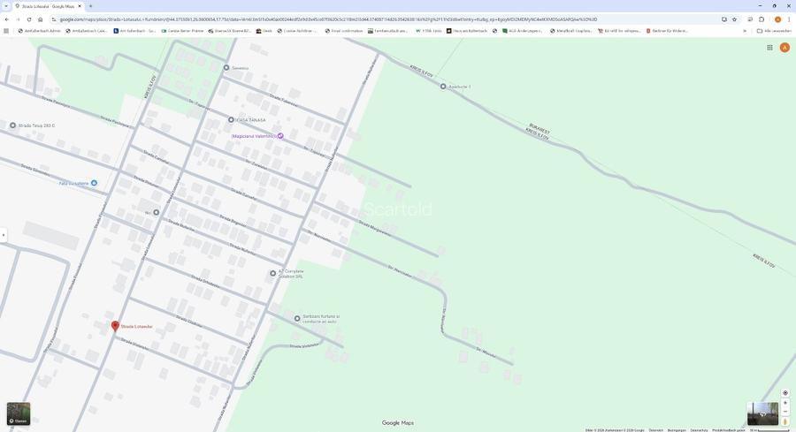
Task: Select the Strada Lotusului Google Maps tab
Action: pos(48,6)
